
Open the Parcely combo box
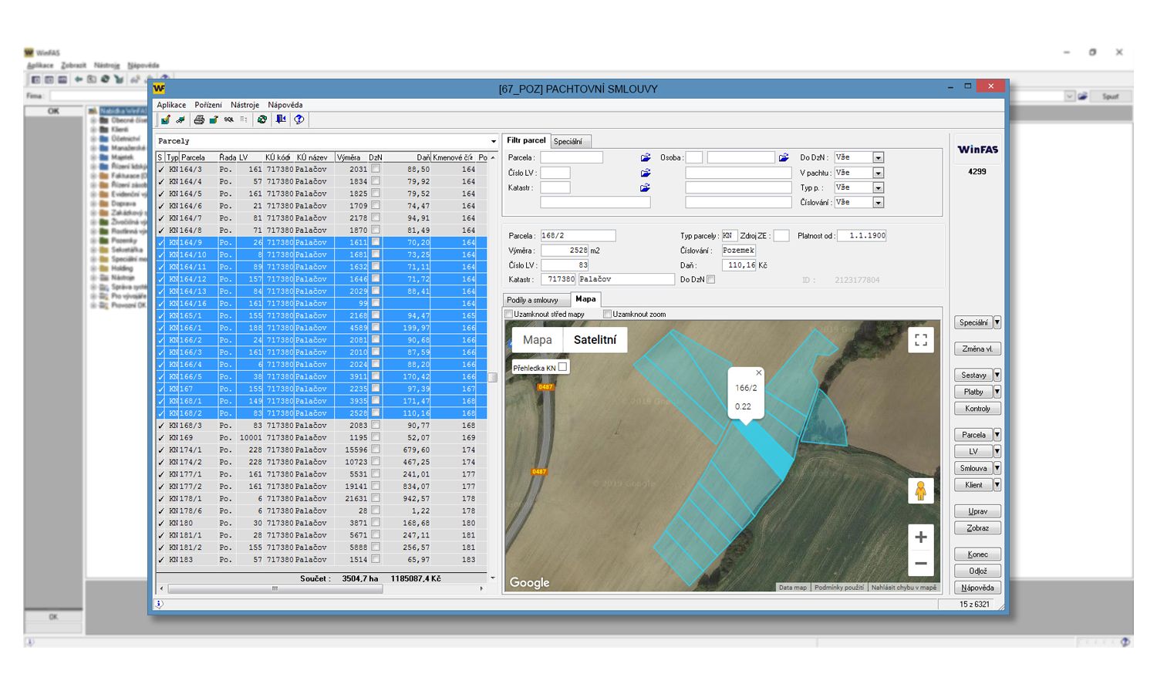tap(493, 141)
